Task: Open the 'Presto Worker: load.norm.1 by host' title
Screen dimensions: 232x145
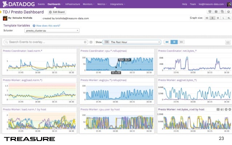Action: (25, 109)
